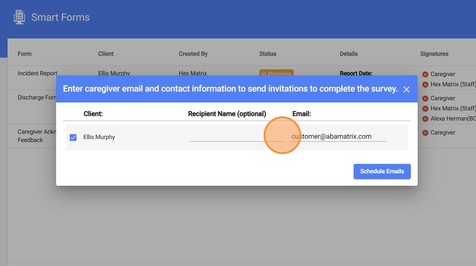Click the Recipient Name input field
The width and height of the screenshot is (476, 266).
click(x=236, y=137)
